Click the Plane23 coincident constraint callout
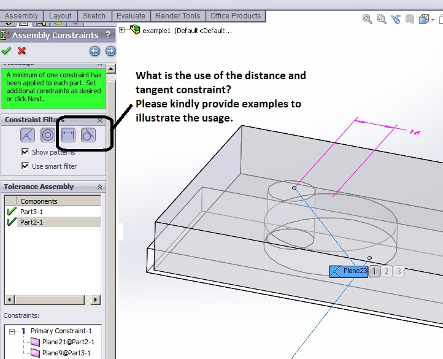The image size is (443, 359). click(349, 271)
